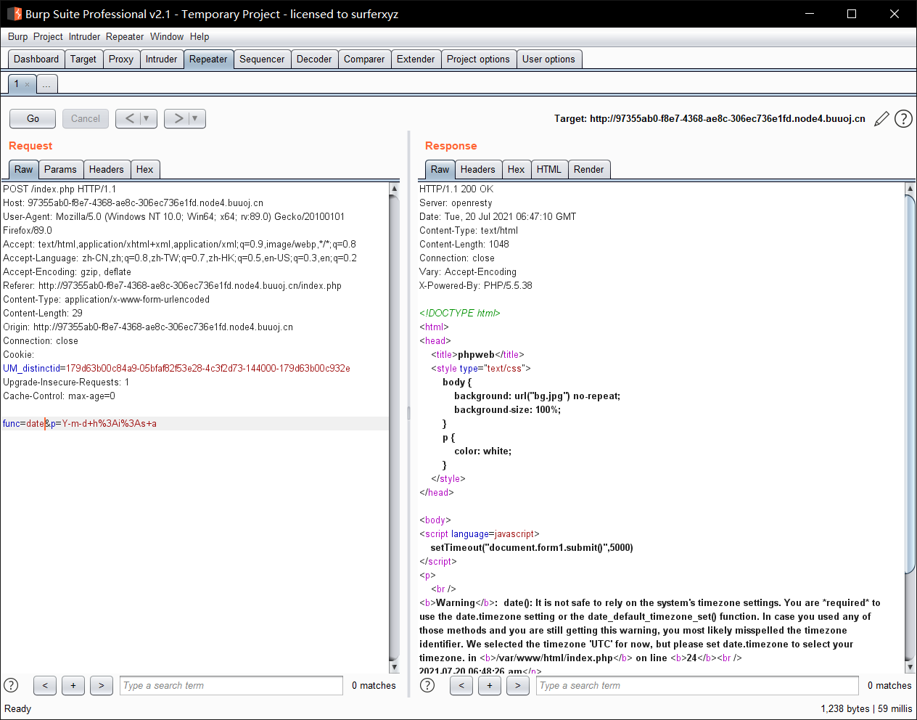Image resolution: width=917 pixels, height=720 pixels.
Task: Switch to the Intruder tool tab
Action: point(161,60)
